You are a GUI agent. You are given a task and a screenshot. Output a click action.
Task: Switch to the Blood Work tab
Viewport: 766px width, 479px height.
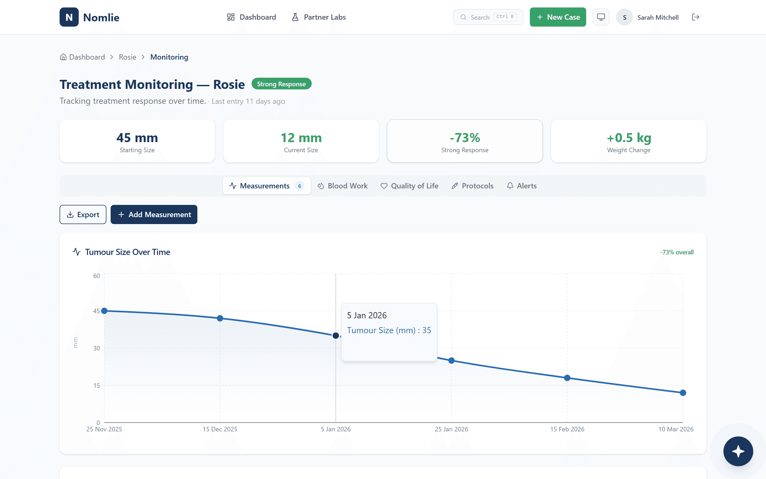click(343, 186)
